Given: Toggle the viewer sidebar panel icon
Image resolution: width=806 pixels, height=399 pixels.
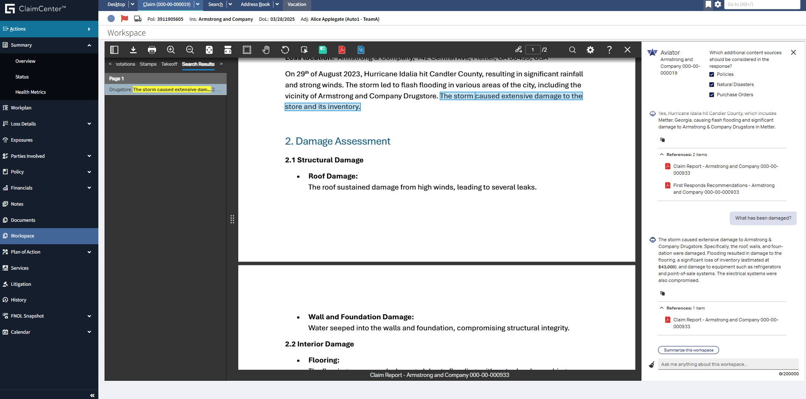Looking at the screenshot, I should pyautogui.click(x=114, y=50).
